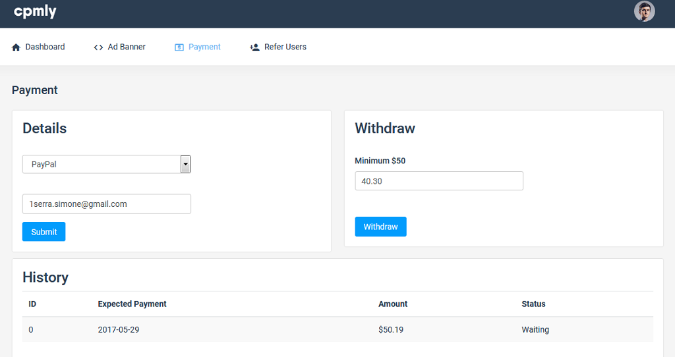Select the Payment menu item
This screenshot has height=357, width=675.
click(198, 47)
